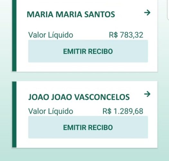Click Valor Líquido label in Joao's card
The width and height of the screenshot is (169, 161).
pos(51,111)
